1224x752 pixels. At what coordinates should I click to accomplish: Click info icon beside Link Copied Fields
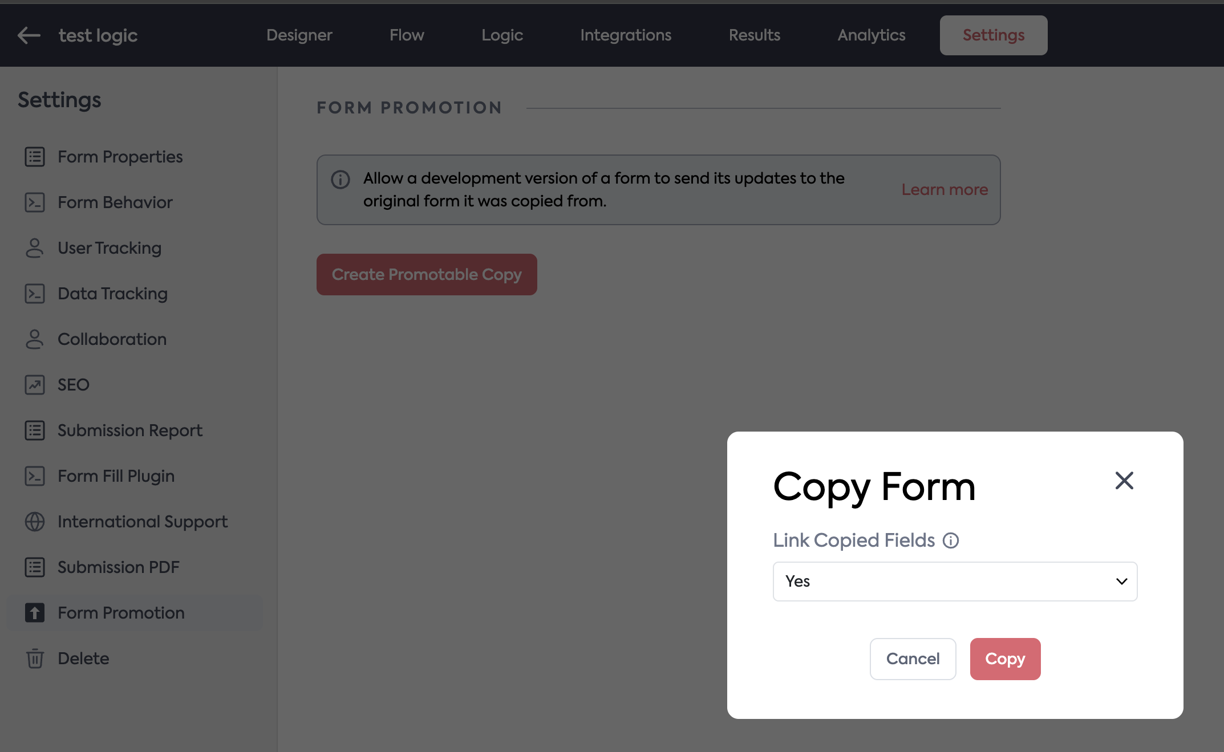(x=951, y=540)
